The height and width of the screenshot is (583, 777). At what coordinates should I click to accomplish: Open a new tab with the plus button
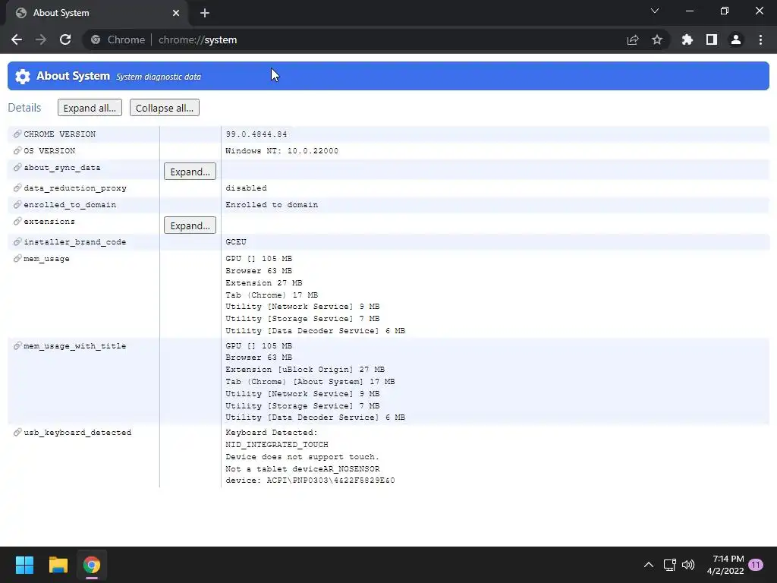tap(205, 13)
